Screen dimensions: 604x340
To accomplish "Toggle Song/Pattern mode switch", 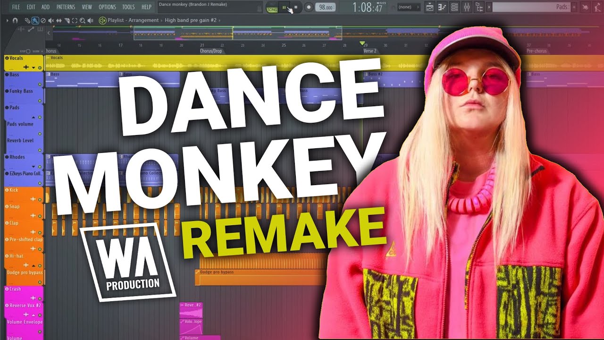I will [272, 7].
